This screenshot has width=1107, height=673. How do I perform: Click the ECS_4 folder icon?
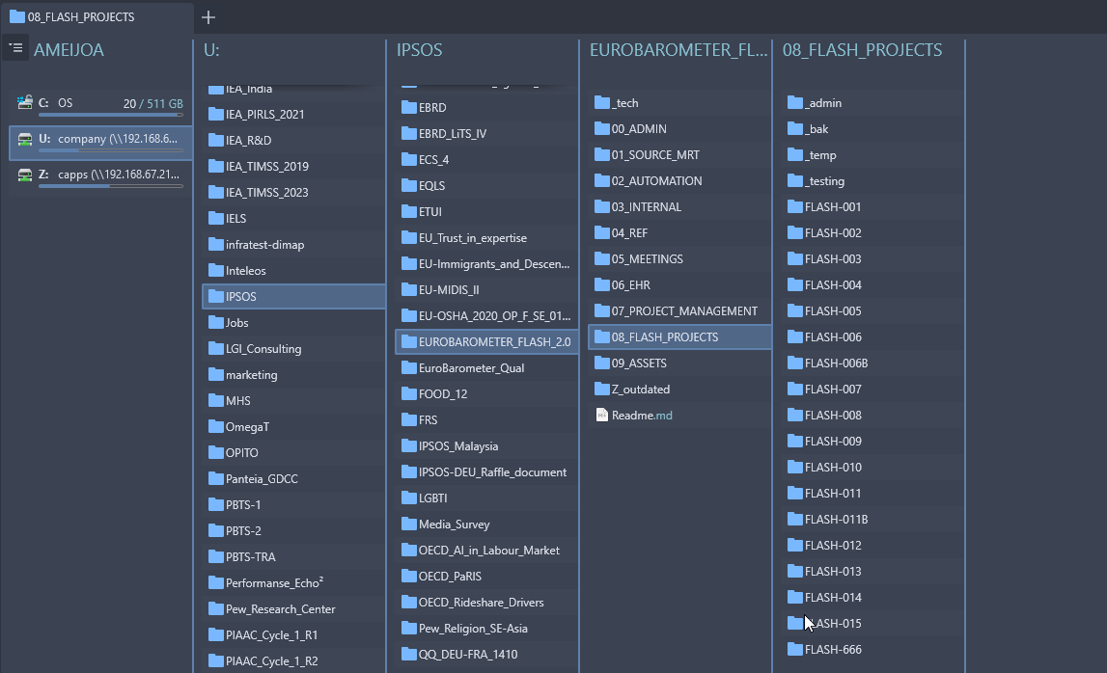pos(409,159)
